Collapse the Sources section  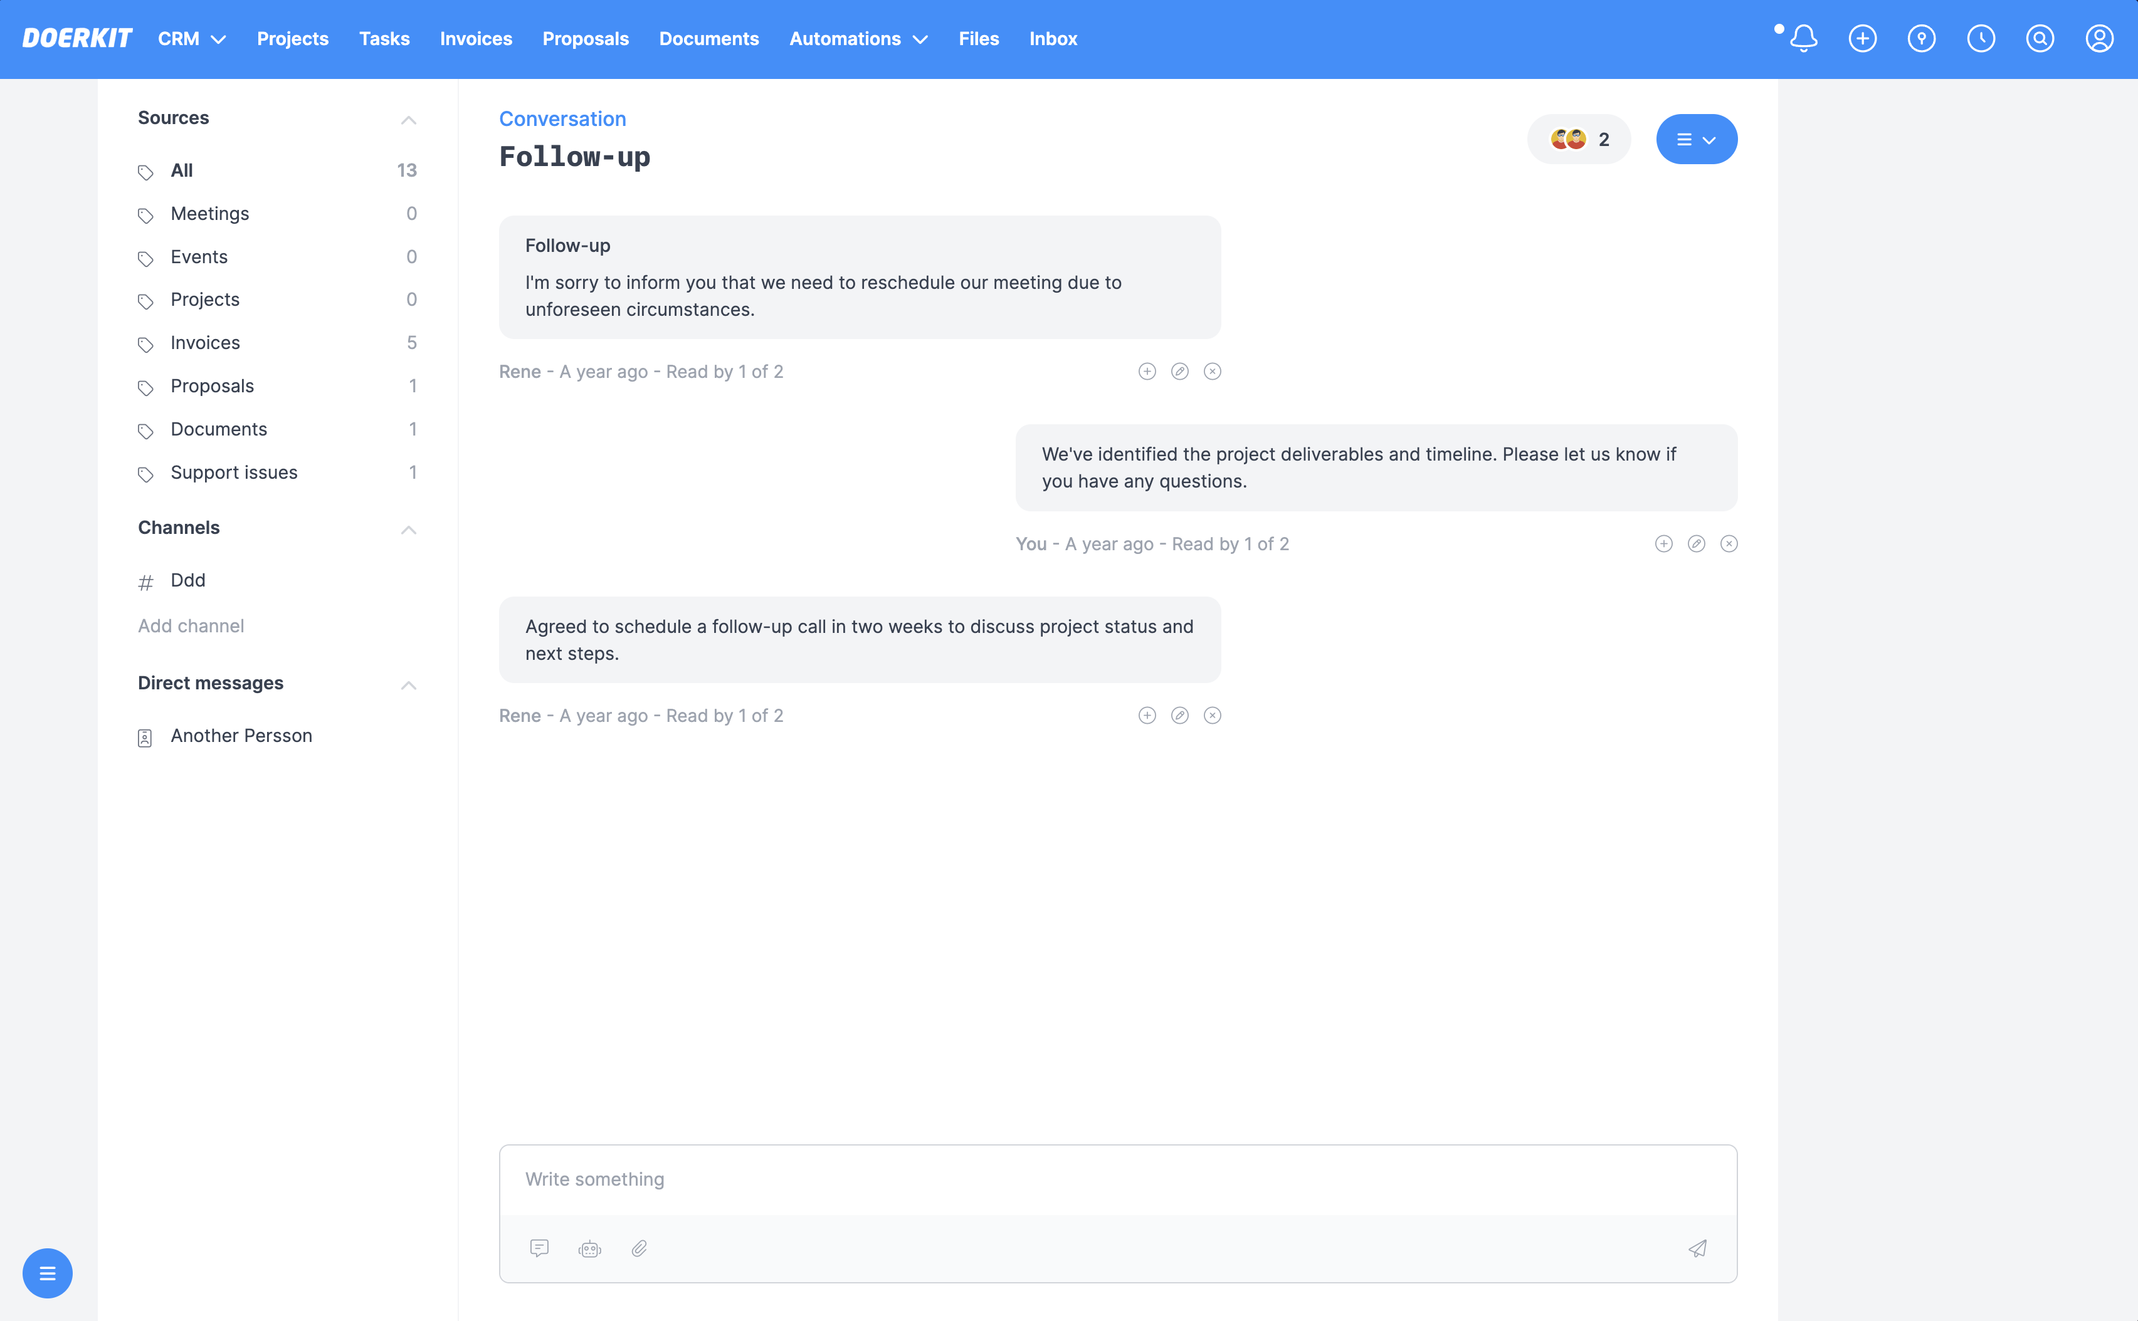(x=408, y=120)
